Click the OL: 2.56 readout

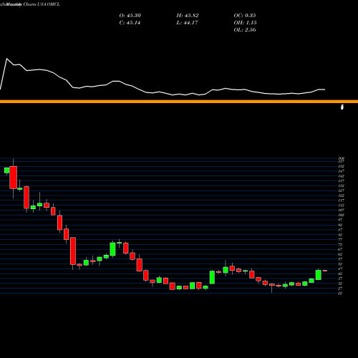[x=245, y=30]
